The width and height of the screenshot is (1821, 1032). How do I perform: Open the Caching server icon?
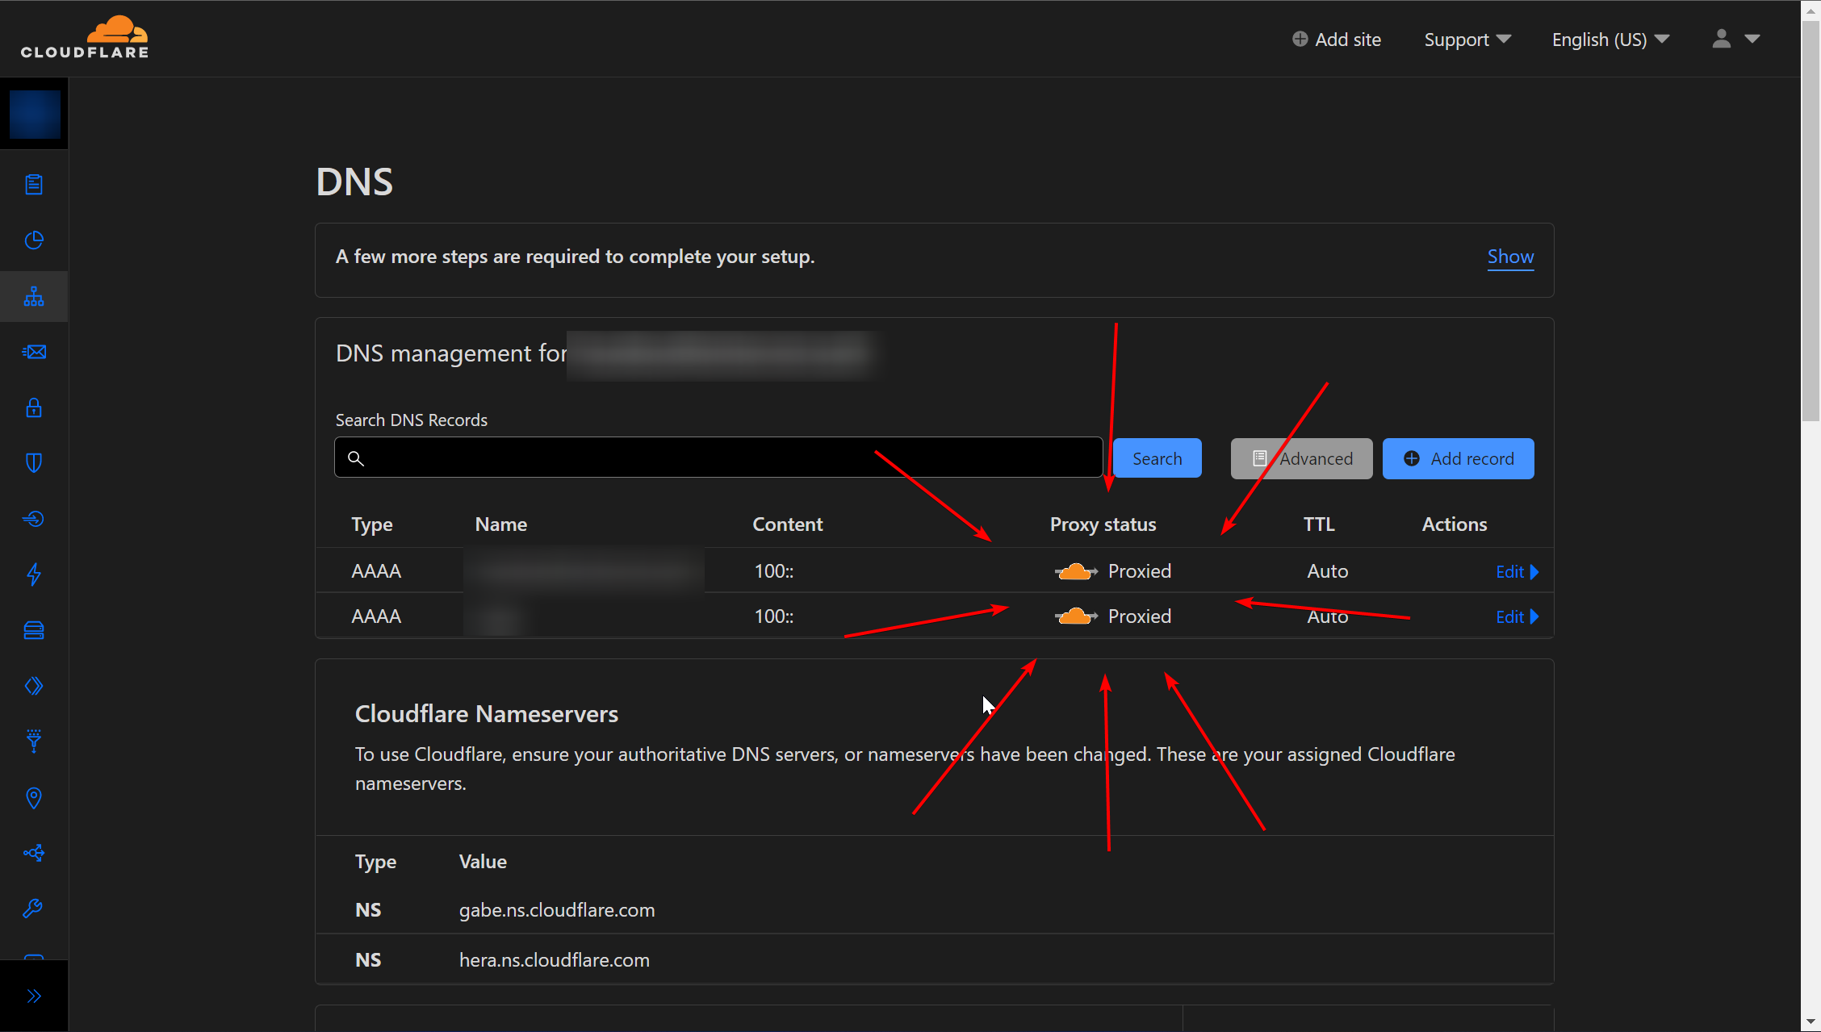click(34, 630)
